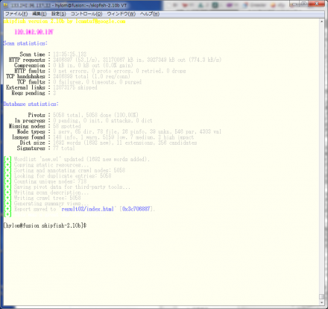This screenshot has width=328, height=309.
Task: Click the shell prompt line
Action: point(45,225)
